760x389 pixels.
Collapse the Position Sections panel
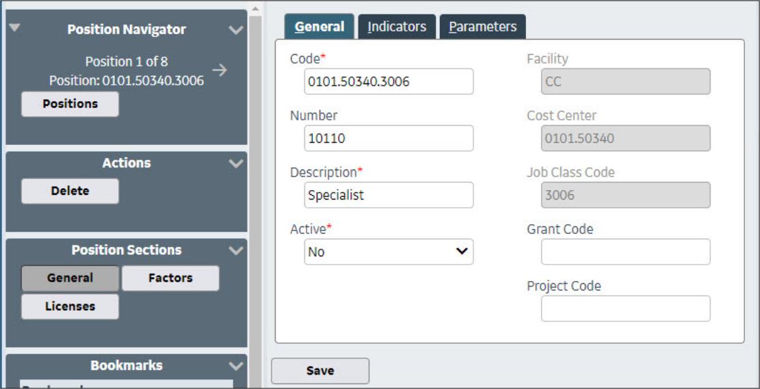(x=236, y=250)
